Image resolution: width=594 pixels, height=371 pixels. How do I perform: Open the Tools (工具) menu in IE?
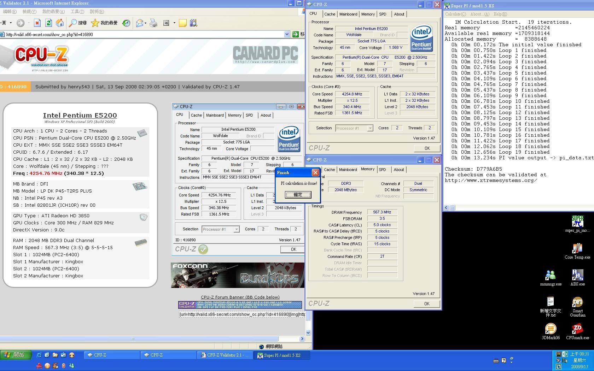point(77,12)
